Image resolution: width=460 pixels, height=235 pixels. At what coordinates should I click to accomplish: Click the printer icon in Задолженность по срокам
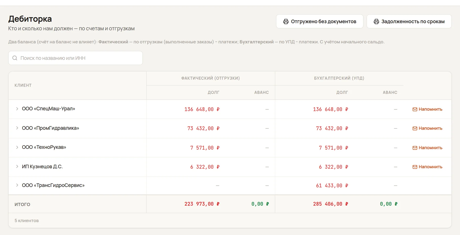pyautogui.click(x=376, y=21)
